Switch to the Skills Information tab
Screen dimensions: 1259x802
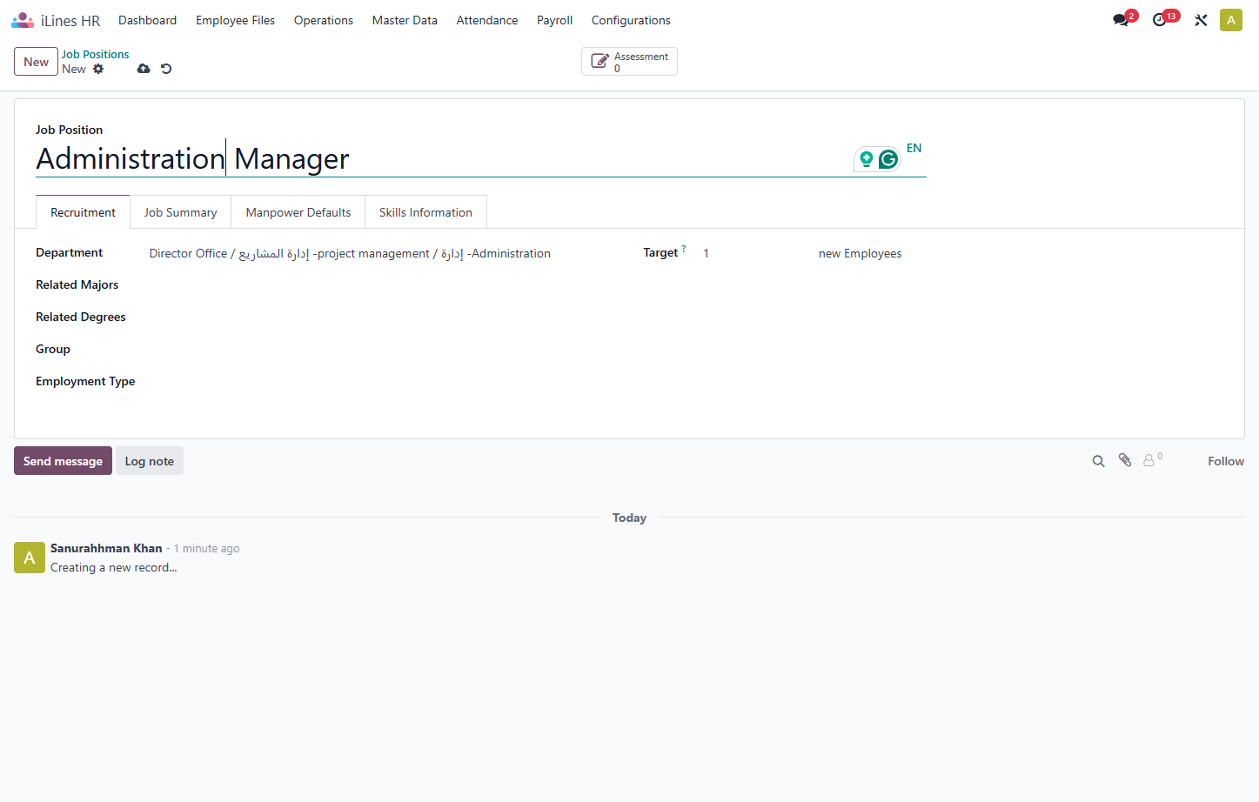425,212
